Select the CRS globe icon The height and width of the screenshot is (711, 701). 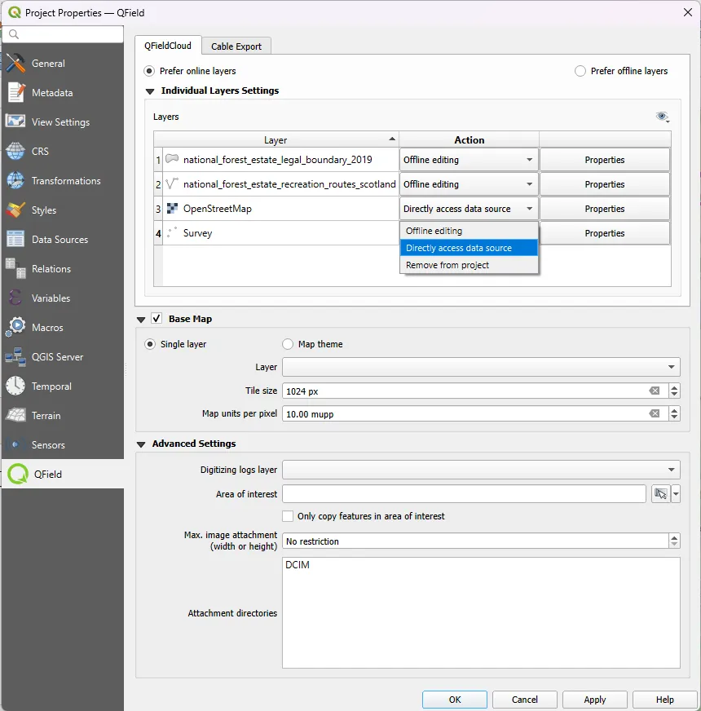(15, 151)
